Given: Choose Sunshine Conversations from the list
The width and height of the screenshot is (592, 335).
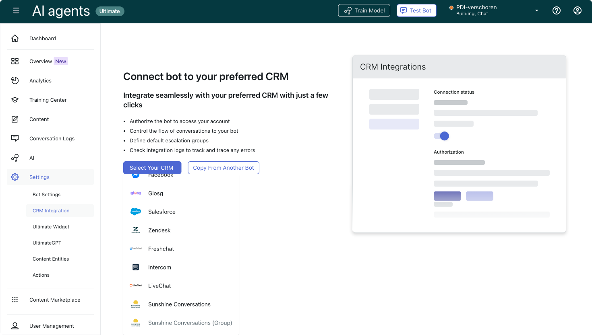Looking at the screenshot, I should pyautogui.click(x=181, y=304).
